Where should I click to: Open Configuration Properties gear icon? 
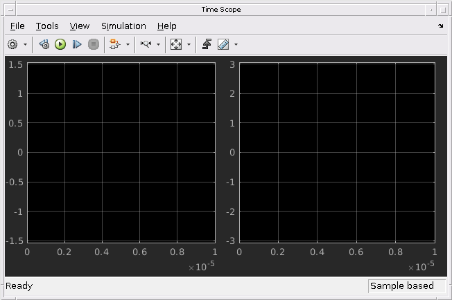[12, 44]
